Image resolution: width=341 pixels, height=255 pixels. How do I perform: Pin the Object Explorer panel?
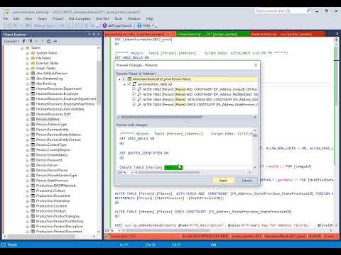click(x=94, y=35)
